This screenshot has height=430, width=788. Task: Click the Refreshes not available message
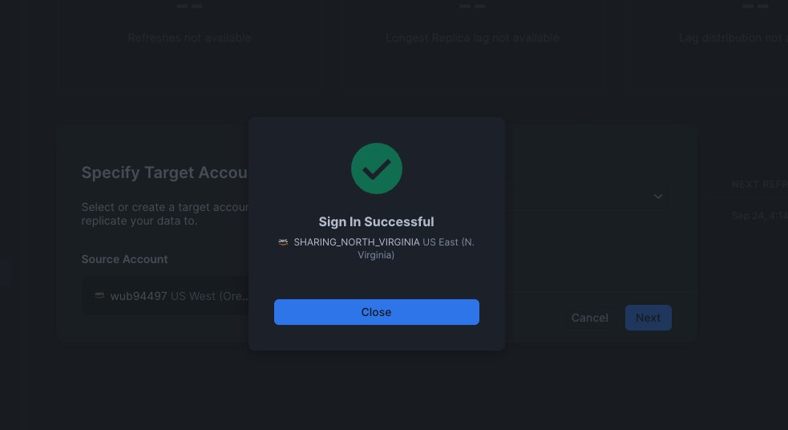[x=189, y=38]
